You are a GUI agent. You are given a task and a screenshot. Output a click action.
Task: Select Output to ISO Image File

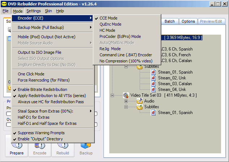click(x=53, y=52)
